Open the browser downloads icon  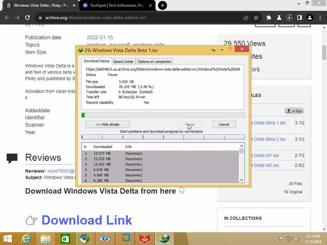click(x=289, y=18)
